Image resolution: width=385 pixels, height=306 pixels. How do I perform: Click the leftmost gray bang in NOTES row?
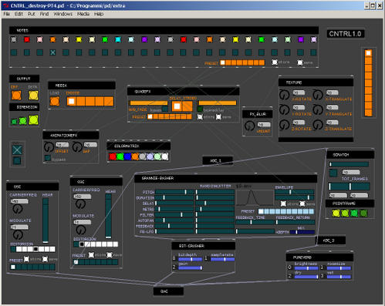[14, 39]
